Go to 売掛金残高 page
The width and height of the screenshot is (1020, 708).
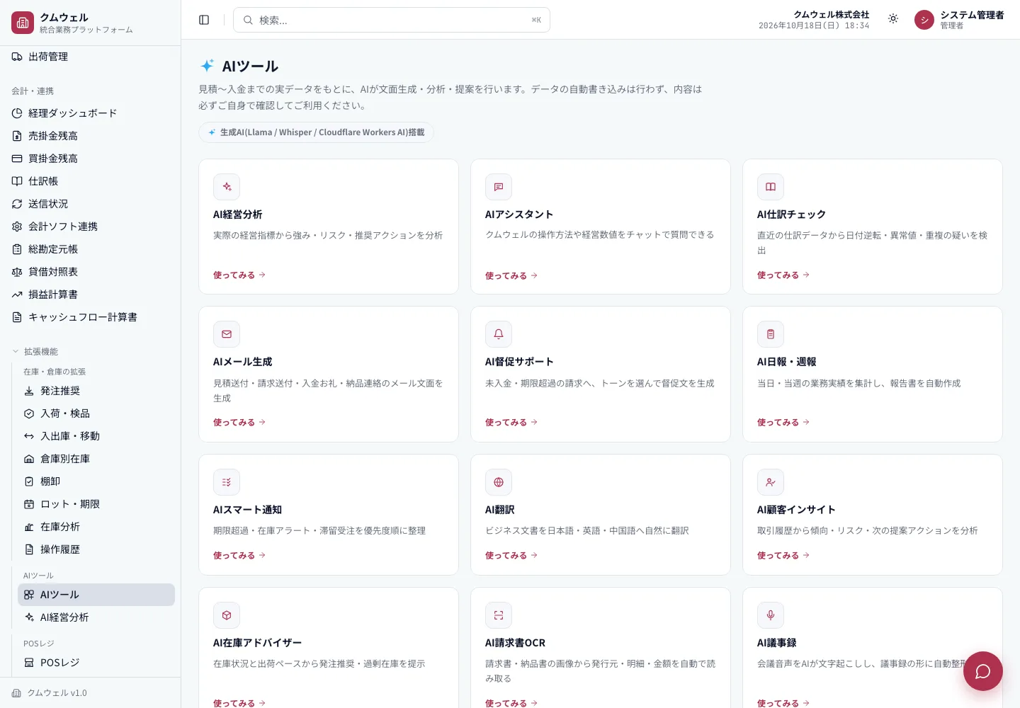(x=90, y=136)
